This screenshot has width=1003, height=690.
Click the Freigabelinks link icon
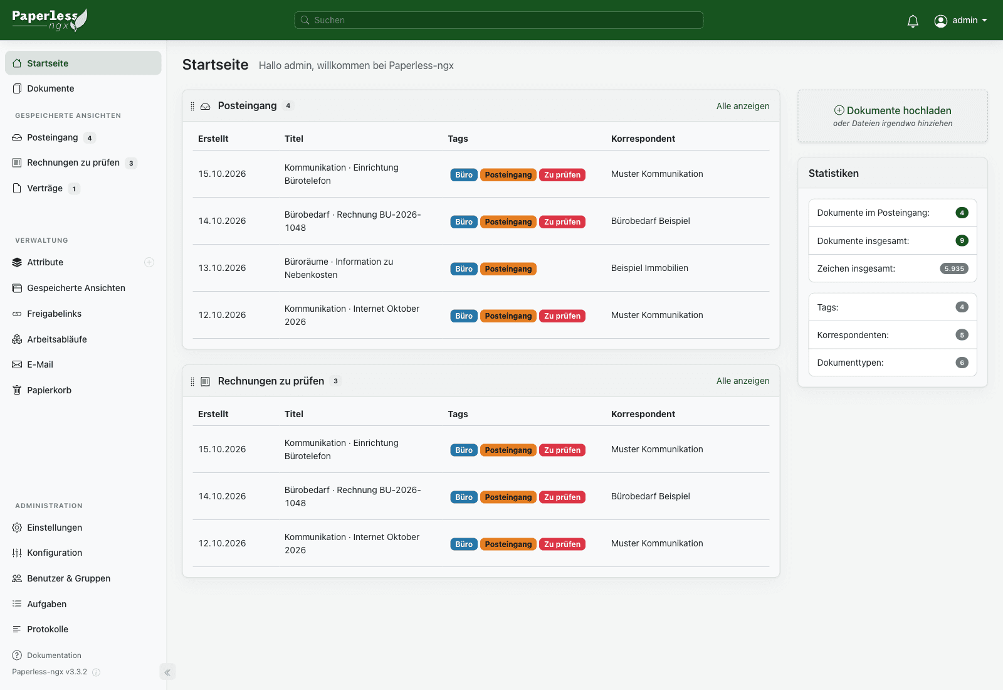tap(17, 314)
